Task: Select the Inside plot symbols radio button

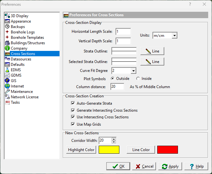Action: coord(138,79)
